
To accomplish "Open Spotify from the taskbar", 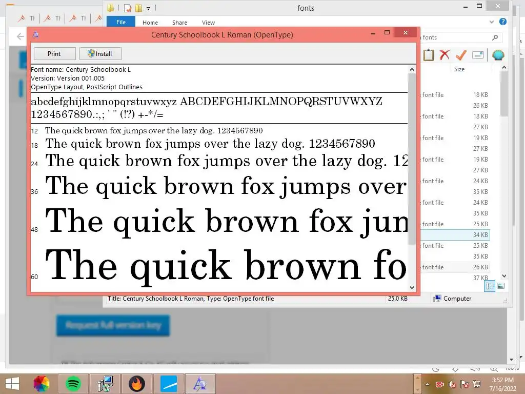I will (73, 384).
